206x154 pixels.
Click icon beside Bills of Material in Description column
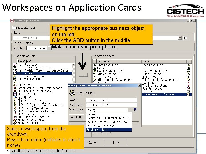(x=95, y=74)
